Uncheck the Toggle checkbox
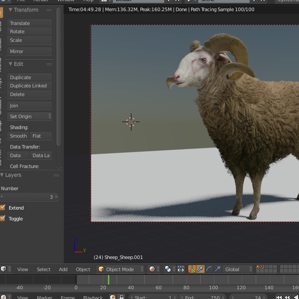This screenshot has width=299, height=299. (x=3, y=219)
